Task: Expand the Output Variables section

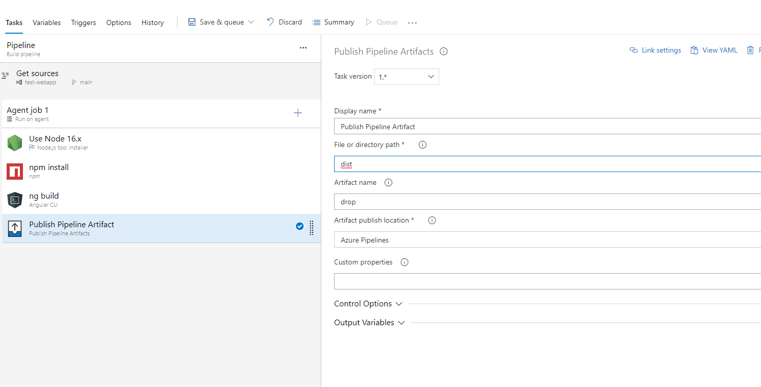Action: 369,323
